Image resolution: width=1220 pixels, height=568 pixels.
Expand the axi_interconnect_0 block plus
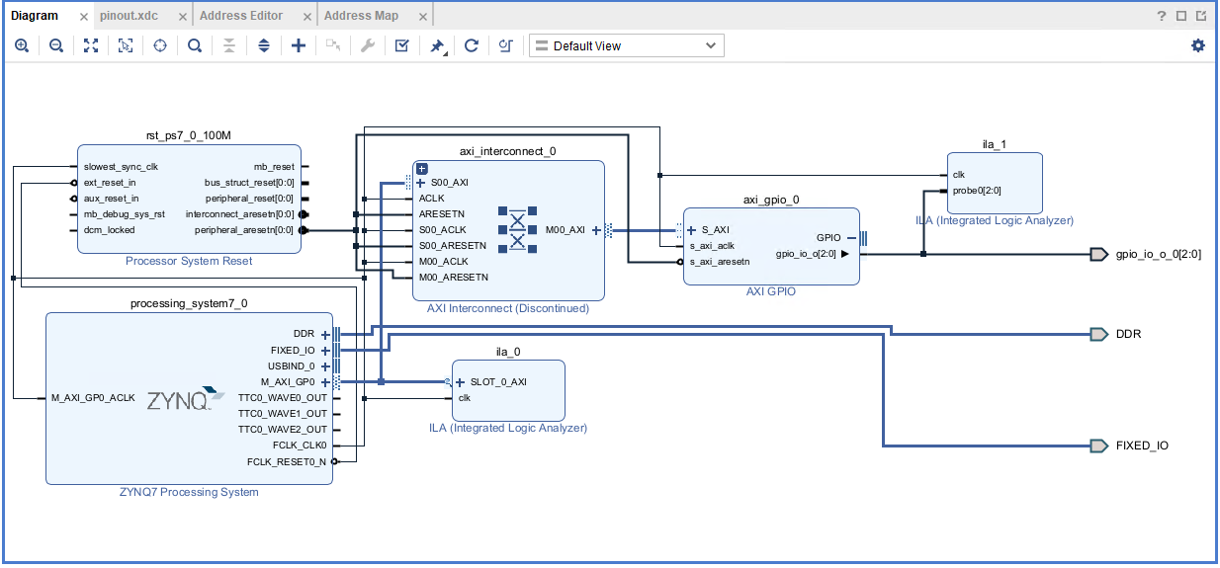coord(422,169)
